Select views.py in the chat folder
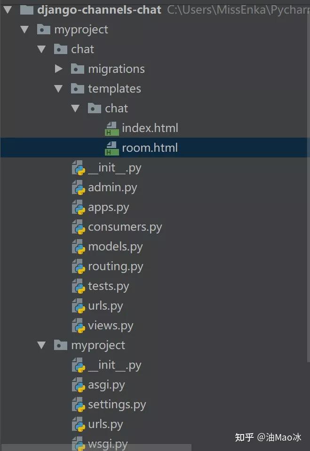The image size is (310, 451). (110, 326)
